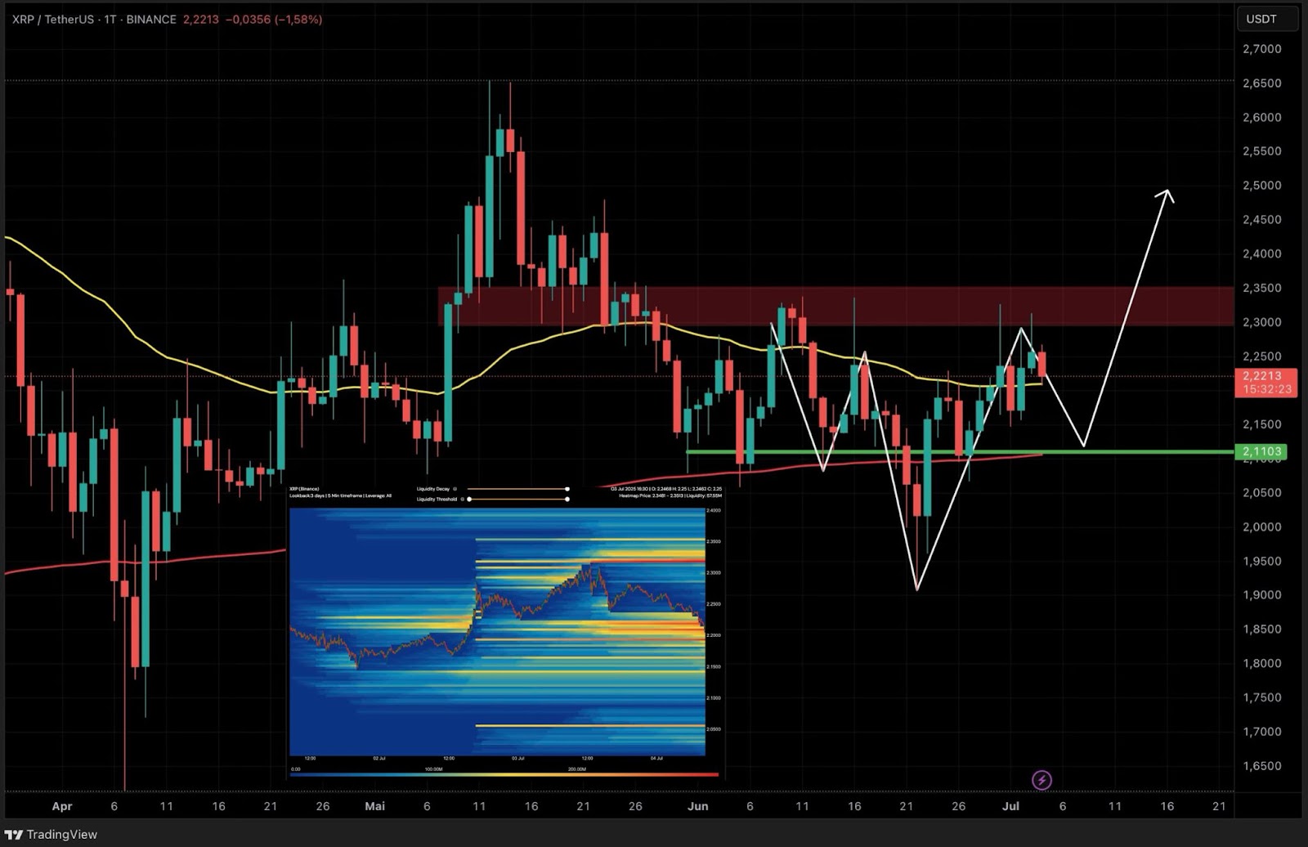Screen dimensions: 1308x847
Task: Click the −0,0356 (−1,58%) change value
Action: coord(273,19)
